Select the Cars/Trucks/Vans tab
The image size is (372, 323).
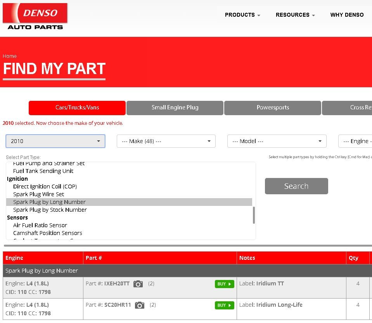(x=77, y=108)
